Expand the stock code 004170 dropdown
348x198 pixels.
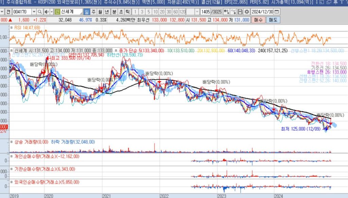pos(34,12)
